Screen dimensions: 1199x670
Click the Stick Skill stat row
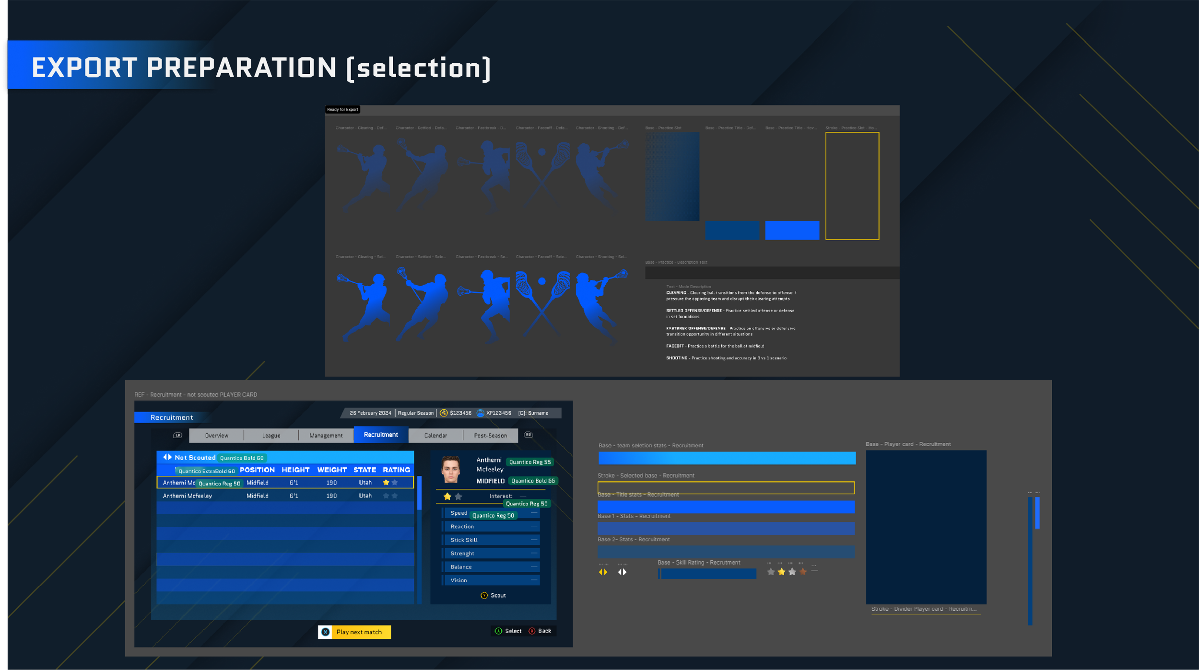491,540
